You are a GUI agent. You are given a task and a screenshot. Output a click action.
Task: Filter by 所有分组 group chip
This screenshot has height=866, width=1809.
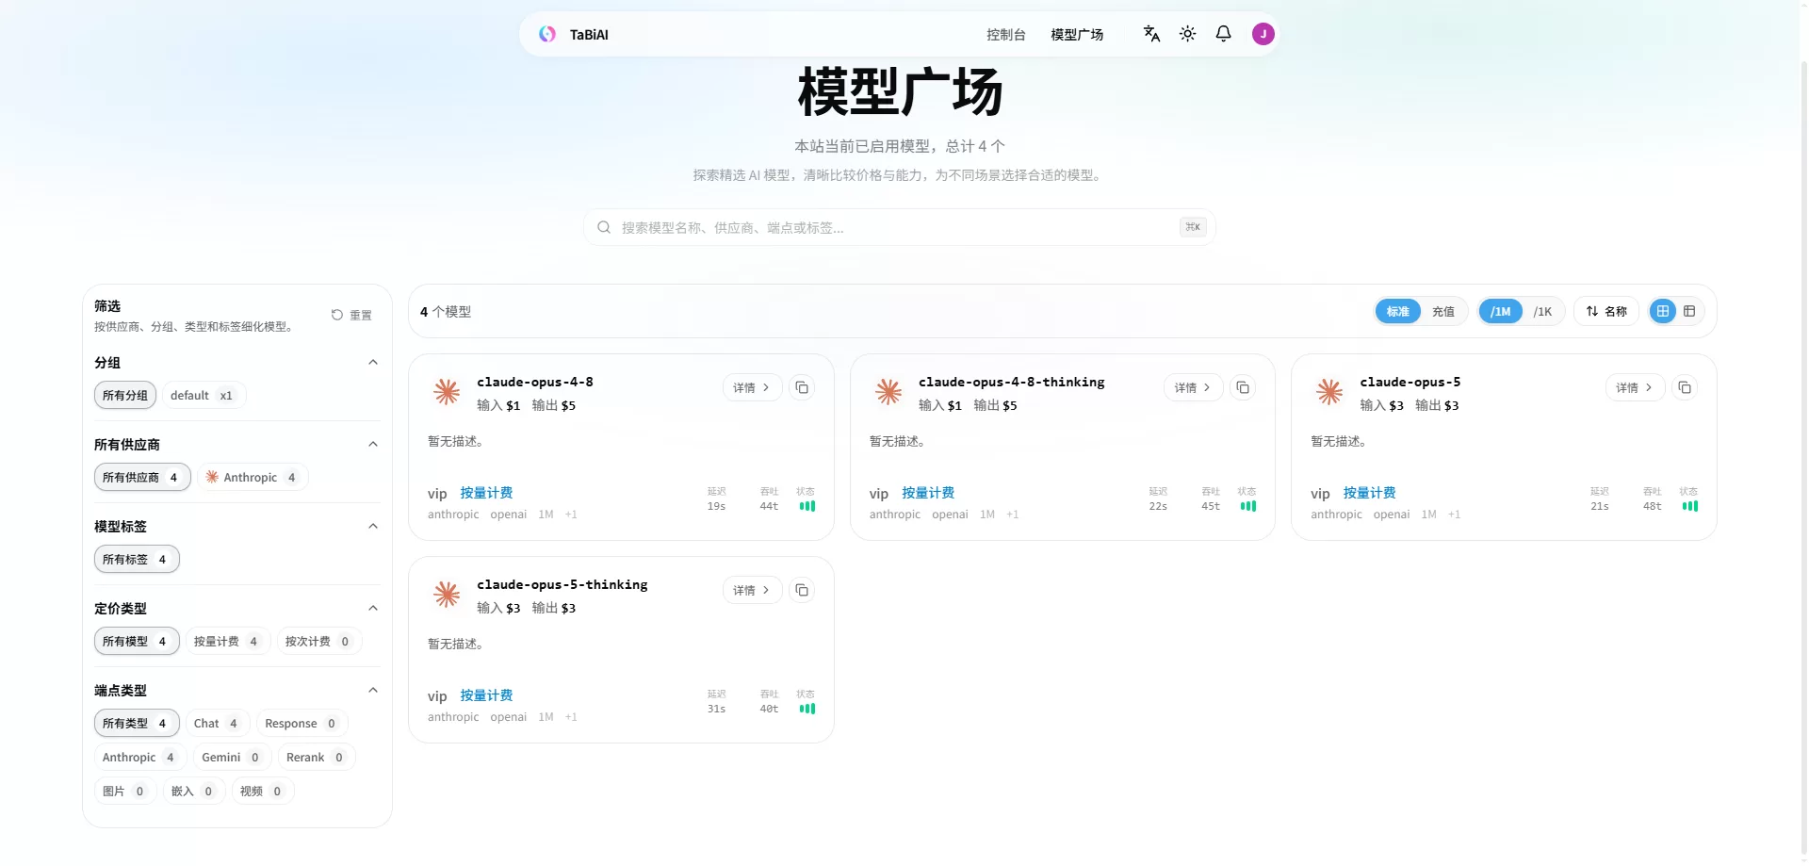[125, 396]
